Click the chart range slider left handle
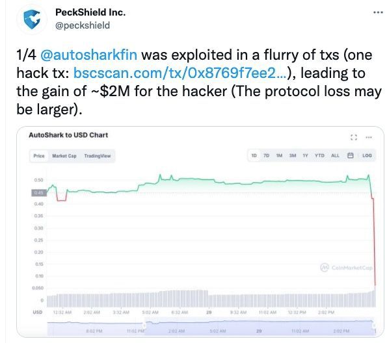Screen dimensions: 387x343 coord(144,325)
